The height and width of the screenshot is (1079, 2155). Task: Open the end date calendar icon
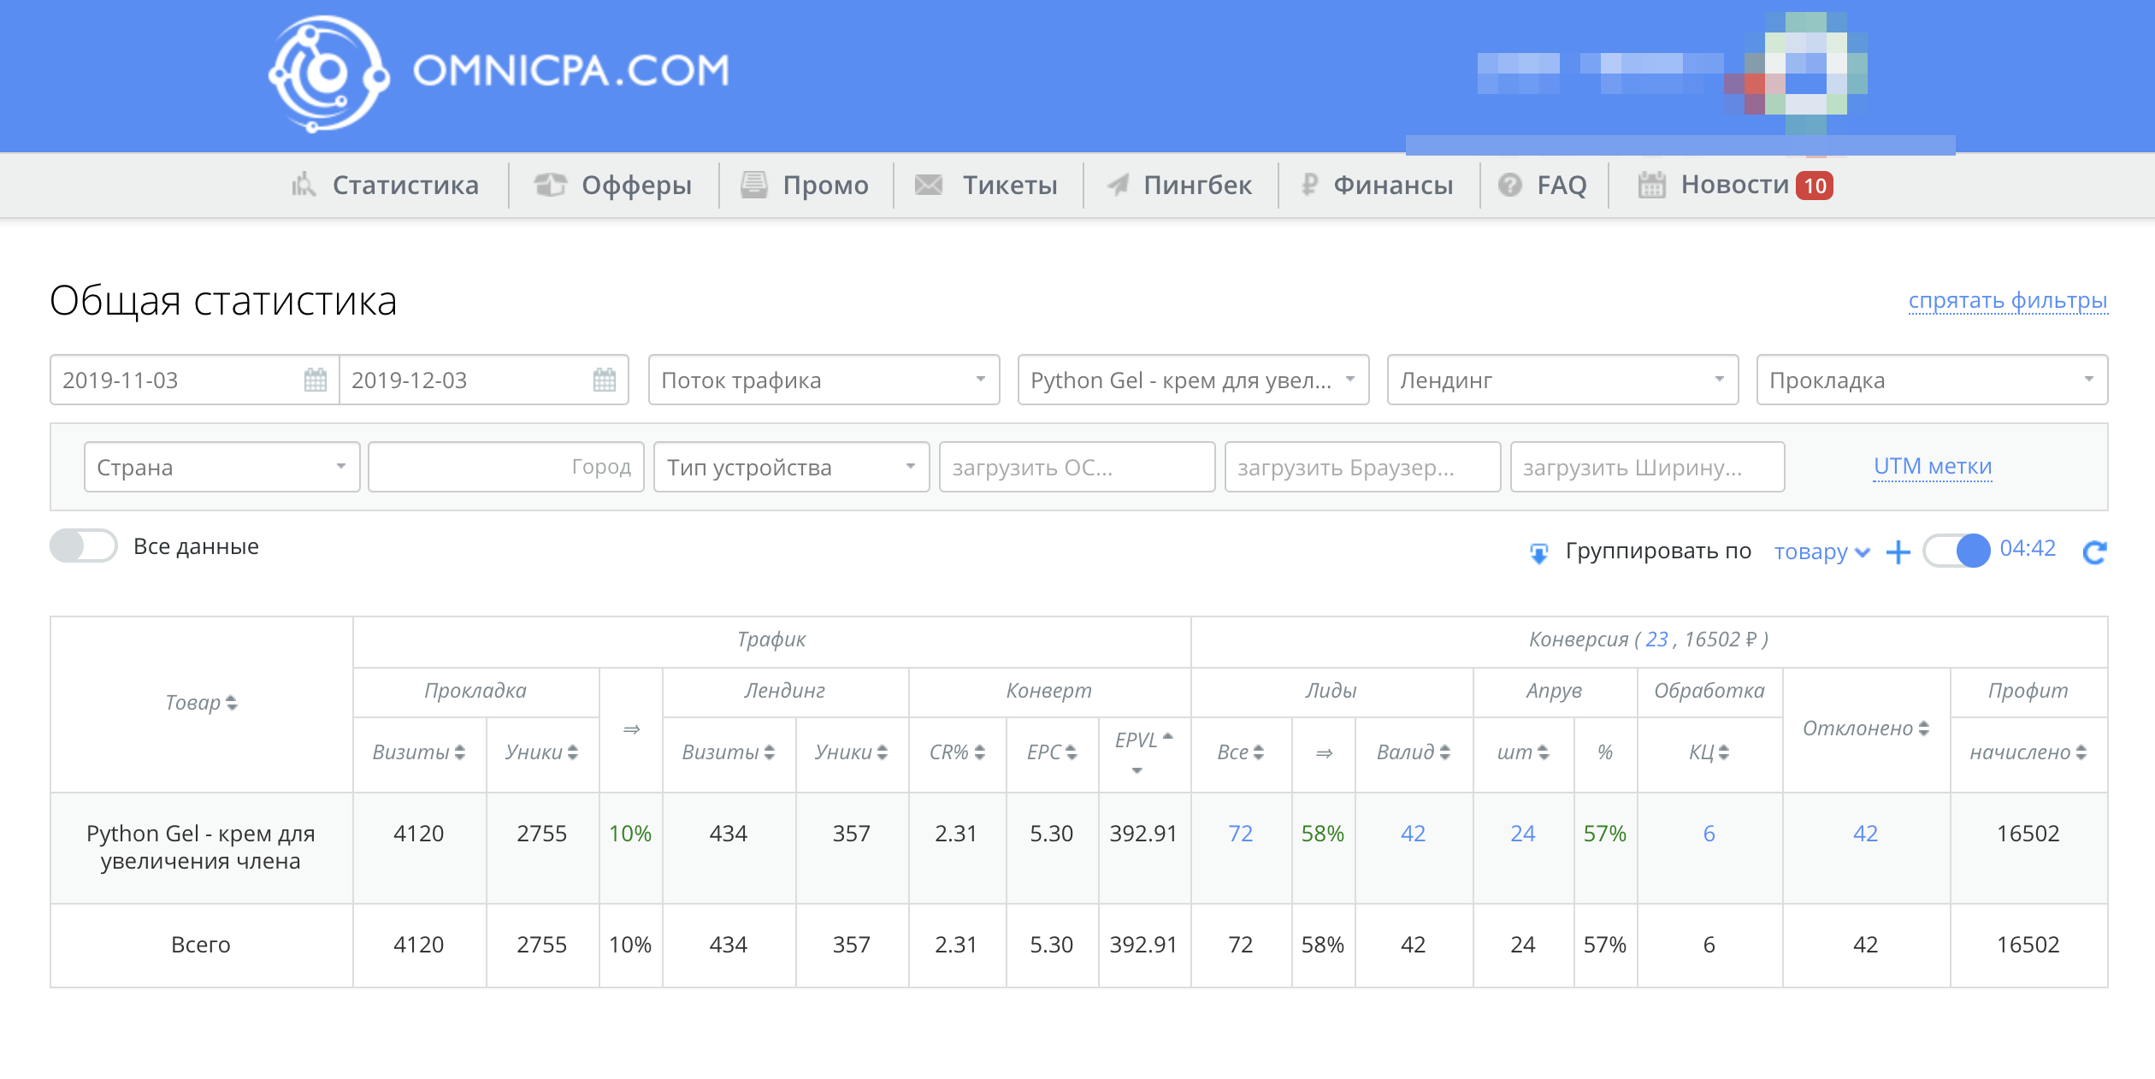click(x=604, y=380)
